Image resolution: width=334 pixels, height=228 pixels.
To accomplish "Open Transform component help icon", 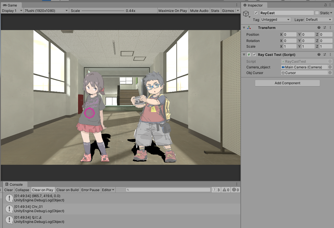I will 319,28.
